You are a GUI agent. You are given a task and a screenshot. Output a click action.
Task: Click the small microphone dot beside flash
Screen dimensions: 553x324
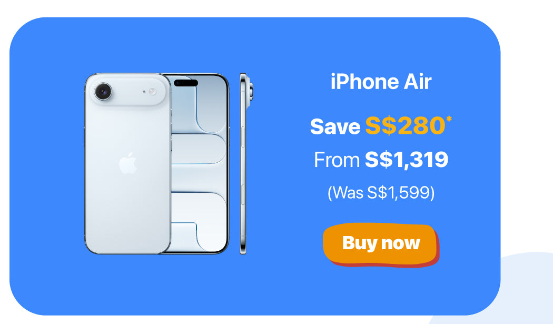point(144,92)
